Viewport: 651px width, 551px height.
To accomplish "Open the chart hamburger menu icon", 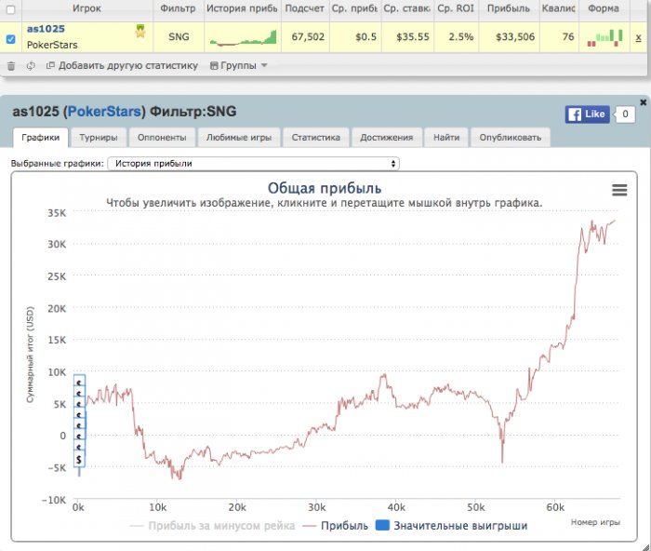I will (x=619, y=190).
